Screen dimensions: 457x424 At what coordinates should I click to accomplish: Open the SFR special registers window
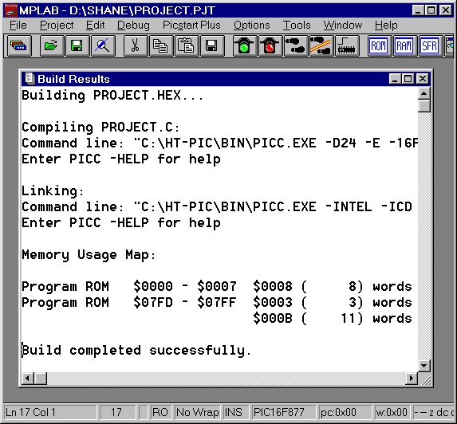tap(431, 45)
